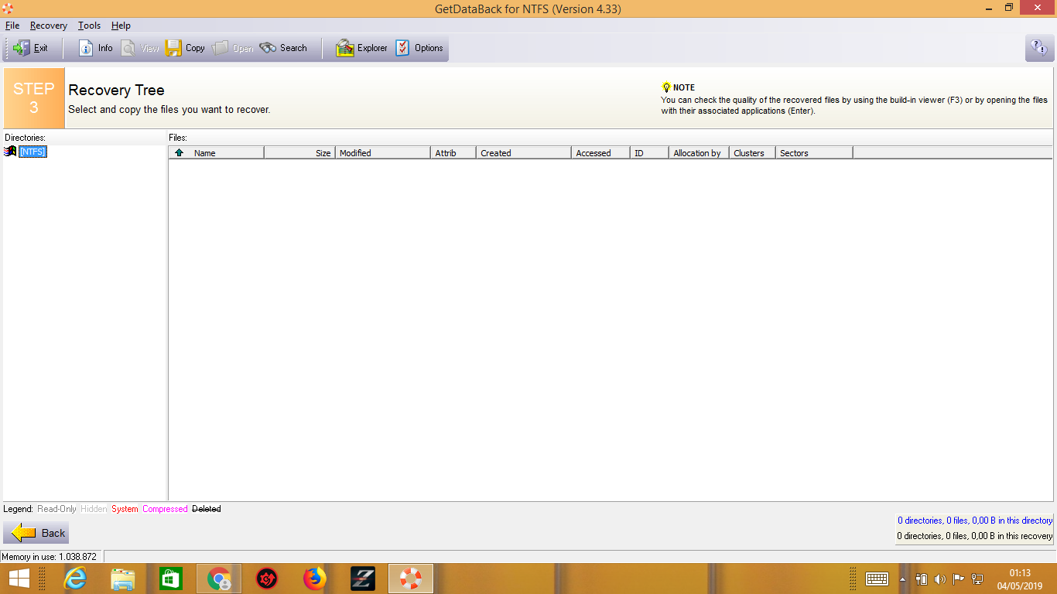Sort by the ID column header
1057x594 pixels.
649,153
